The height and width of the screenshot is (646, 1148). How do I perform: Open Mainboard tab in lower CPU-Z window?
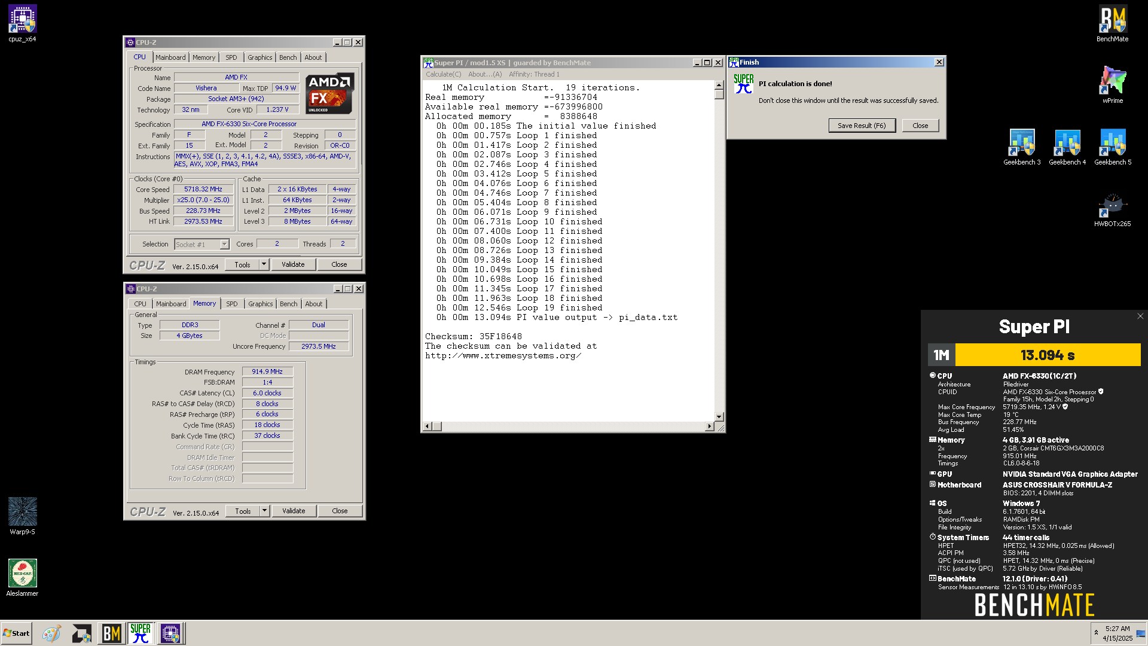pyautogui.click(x=171, y=304)
